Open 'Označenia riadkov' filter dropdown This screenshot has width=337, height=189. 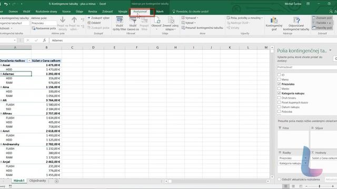tap(29, 61)
